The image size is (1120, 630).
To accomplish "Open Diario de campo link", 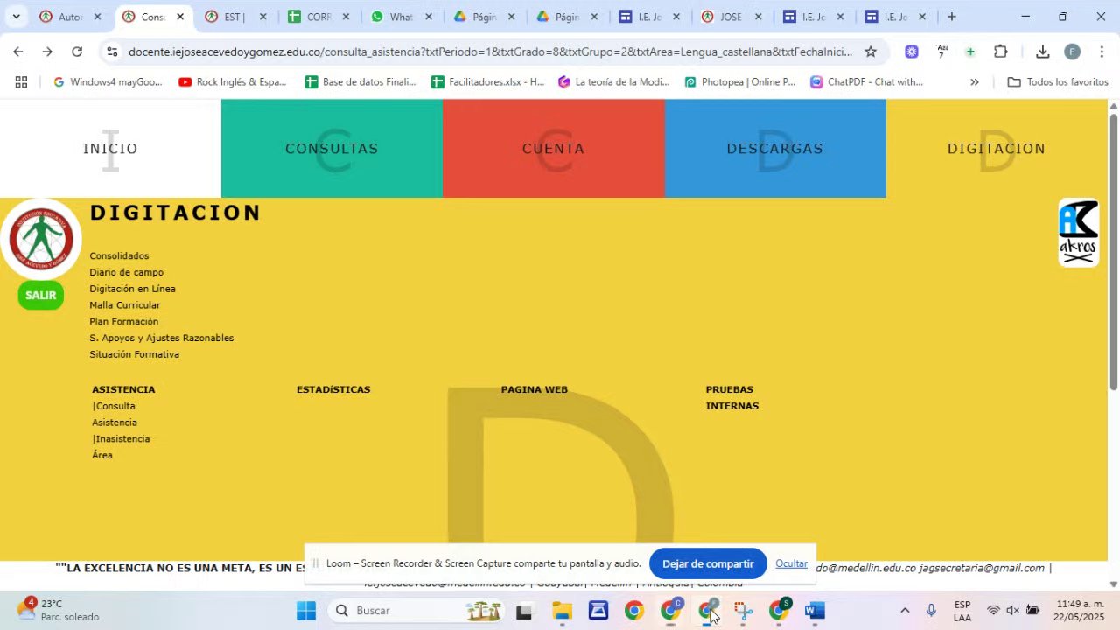I will point(126,272).
